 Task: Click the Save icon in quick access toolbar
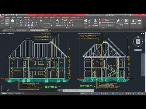[x=11, y=15]
